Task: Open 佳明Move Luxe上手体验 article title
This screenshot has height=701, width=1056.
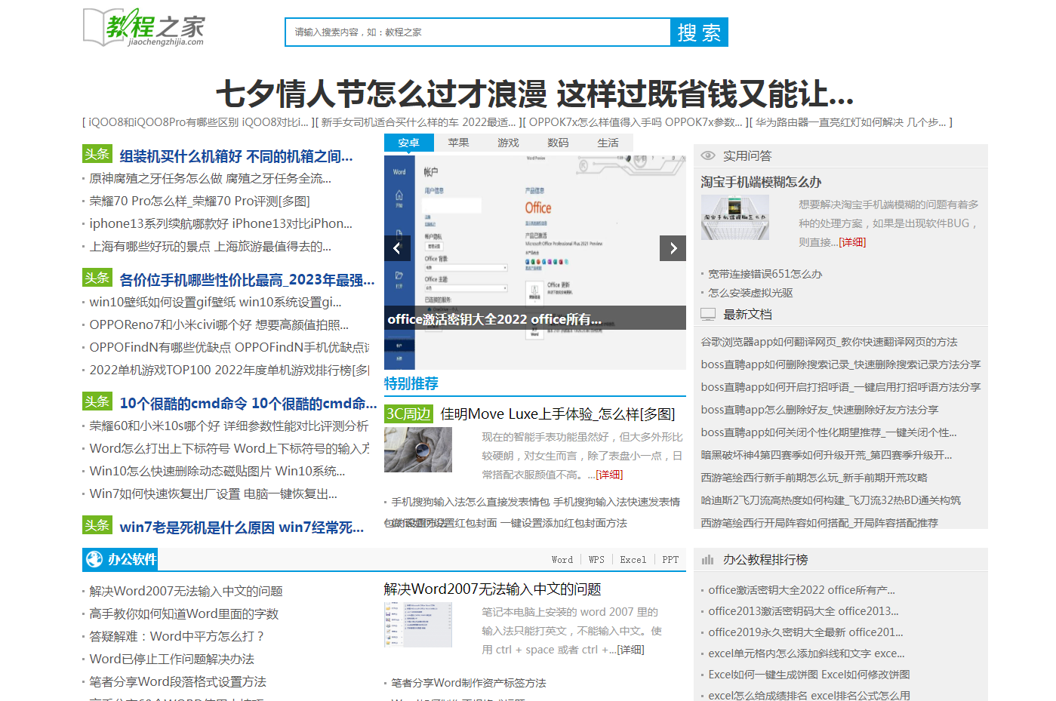Action: tap(558, 414)
